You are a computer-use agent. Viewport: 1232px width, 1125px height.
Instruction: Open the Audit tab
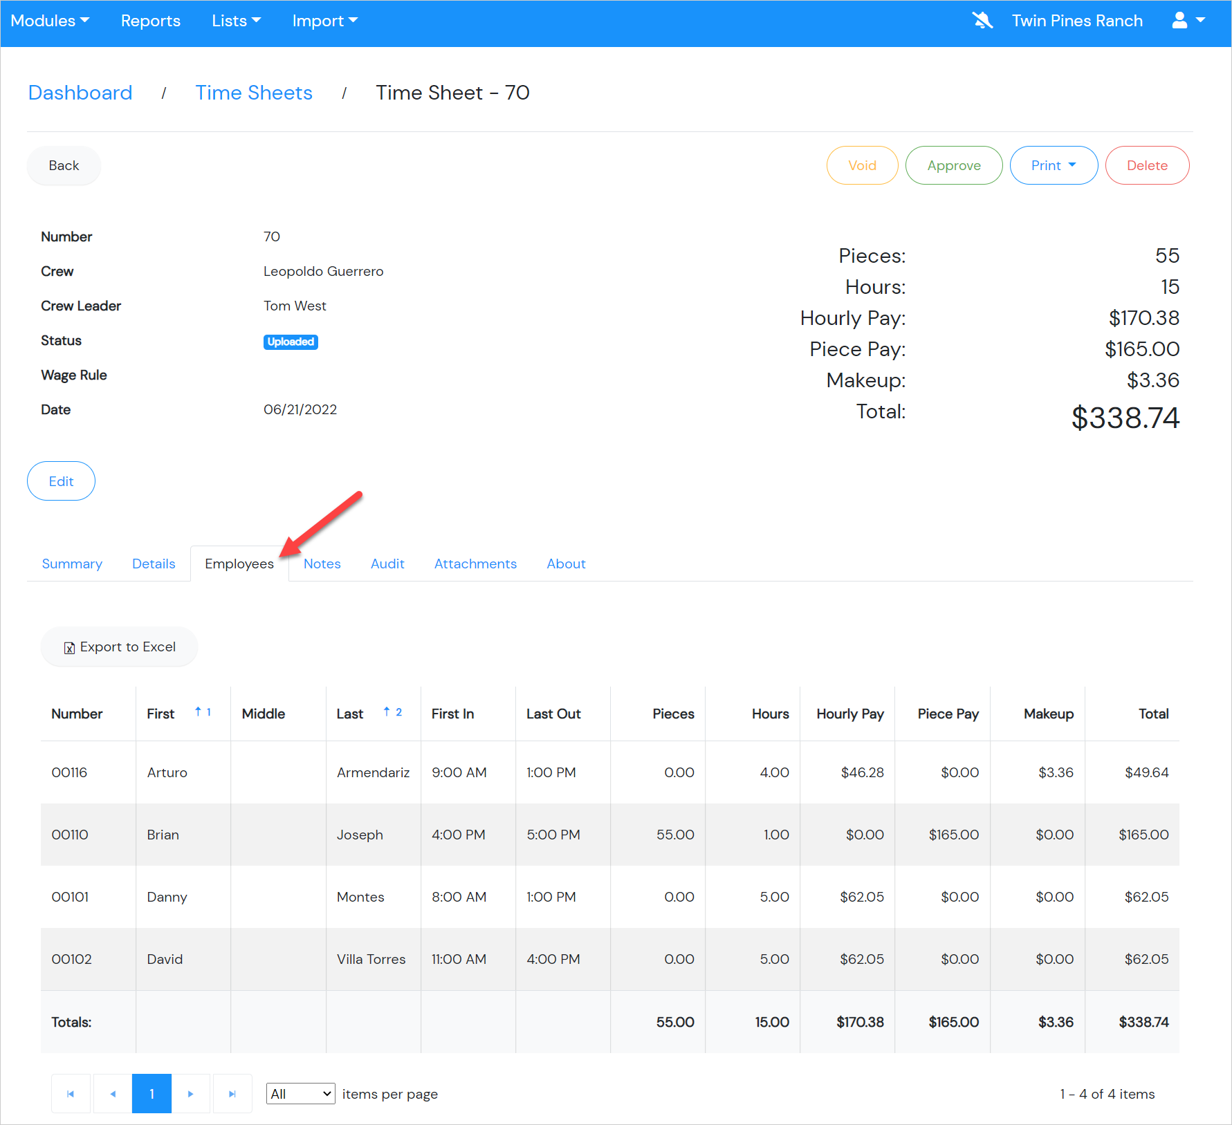point(387,564)
